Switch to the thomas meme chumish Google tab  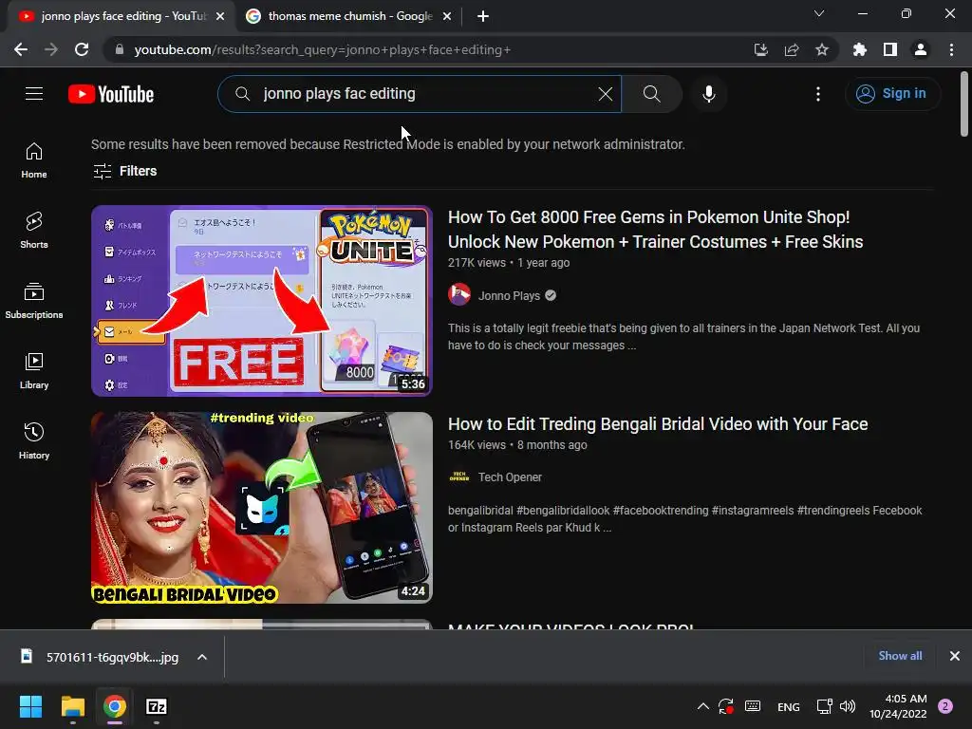click(x=350, y=16)
